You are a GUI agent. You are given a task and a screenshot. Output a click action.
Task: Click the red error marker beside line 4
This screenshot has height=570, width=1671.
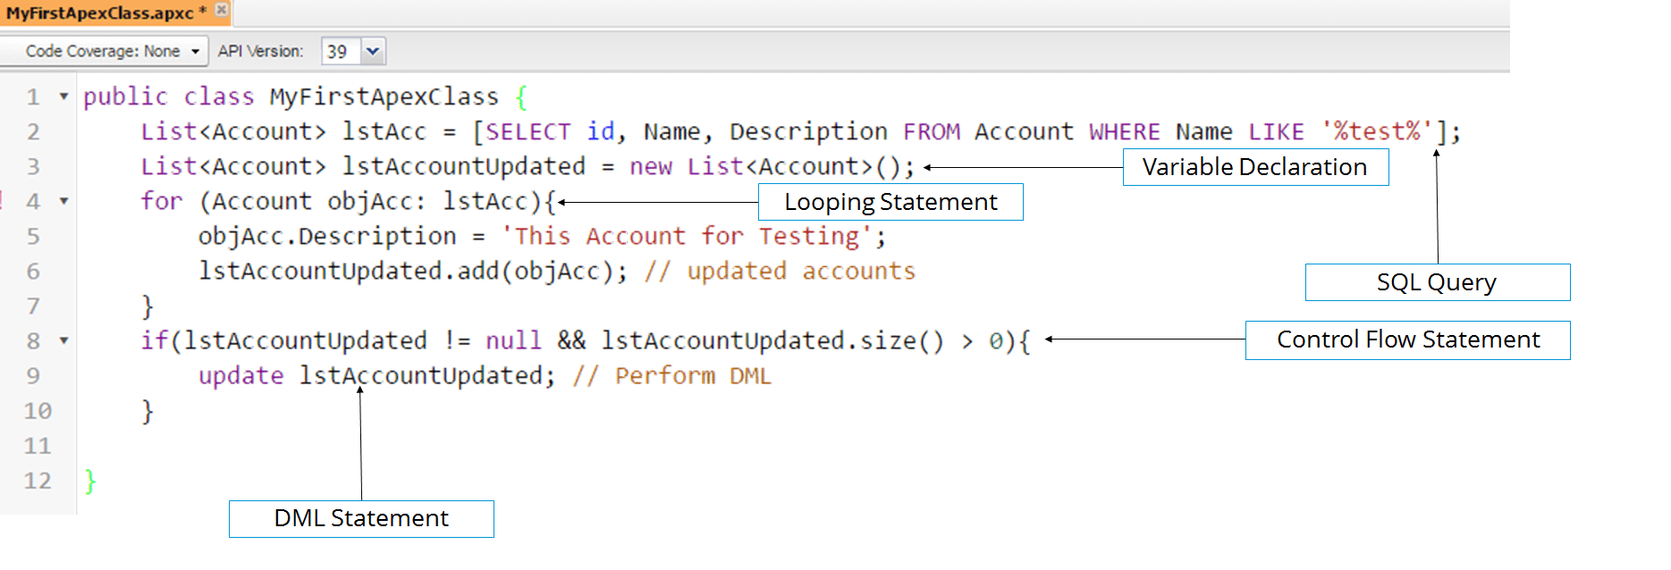pos(3,200)
